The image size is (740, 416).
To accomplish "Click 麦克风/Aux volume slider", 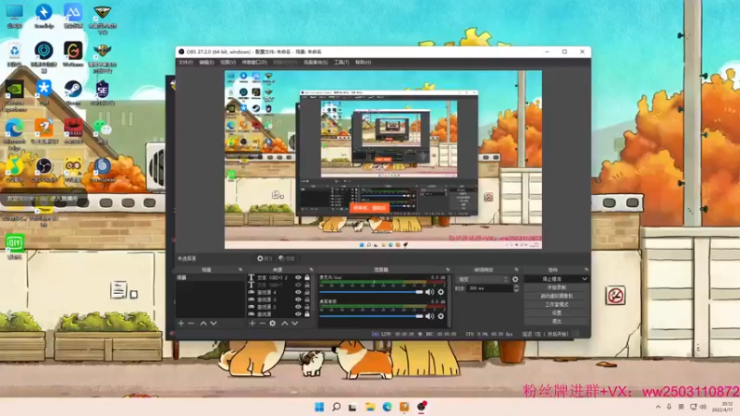I will [x=372, y=292].
